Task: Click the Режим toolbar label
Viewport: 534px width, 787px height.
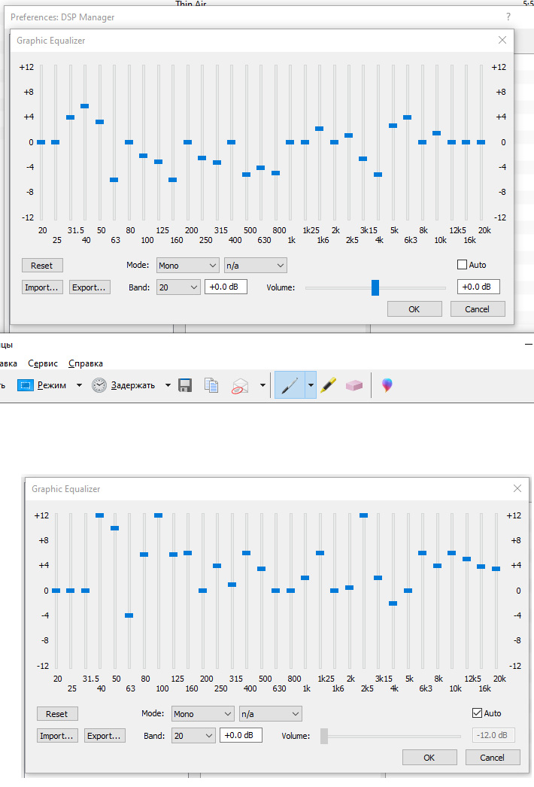Action: pyautogui.click(x=52, y=385)
